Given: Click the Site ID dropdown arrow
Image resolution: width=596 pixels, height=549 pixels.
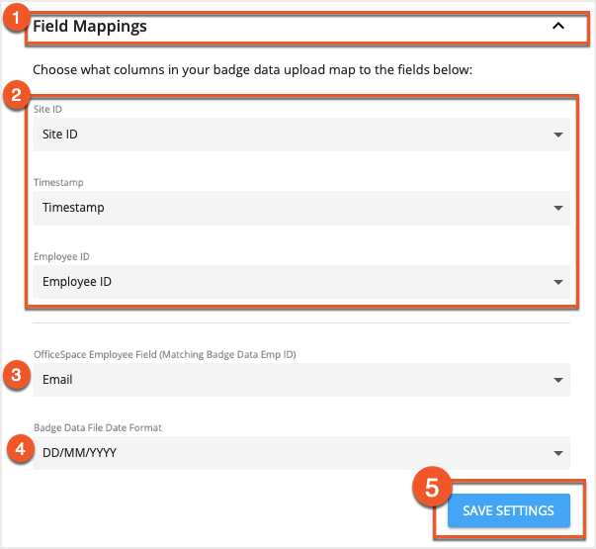Looking at the screenshot, I should tap(558, 135).
